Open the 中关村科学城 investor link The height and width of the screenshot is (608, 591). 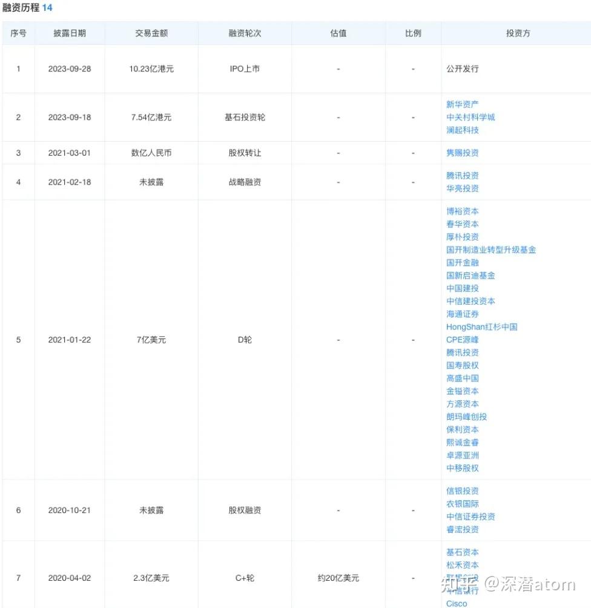coord(470,117)
